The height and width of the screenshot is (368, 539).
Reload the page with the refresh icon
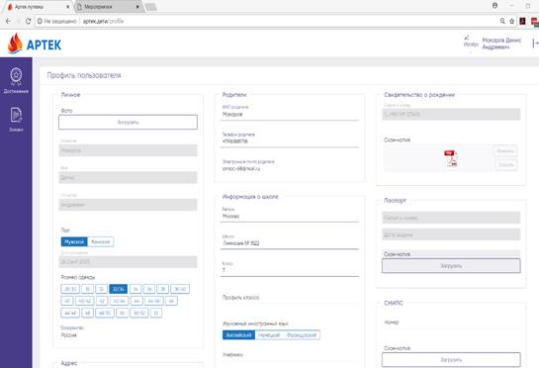(x=29, y=21)
